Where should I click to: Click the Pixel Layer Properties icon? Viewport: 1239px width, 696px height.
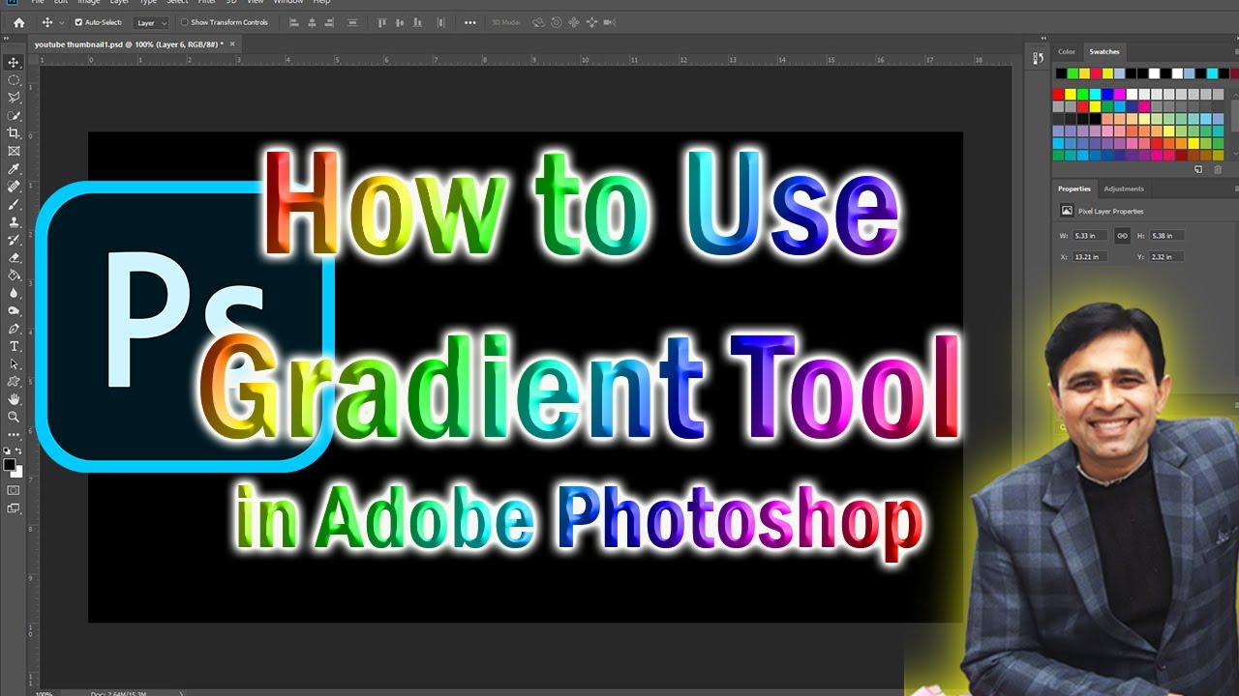1067,211
